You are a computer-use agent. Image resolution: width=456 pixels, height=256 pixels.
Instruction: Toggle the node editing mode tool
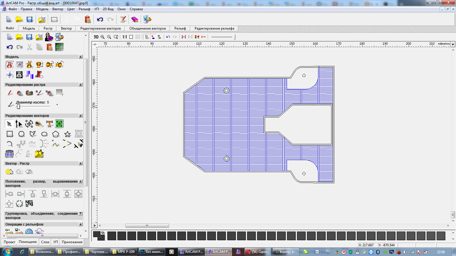click(x=19, y=124)
